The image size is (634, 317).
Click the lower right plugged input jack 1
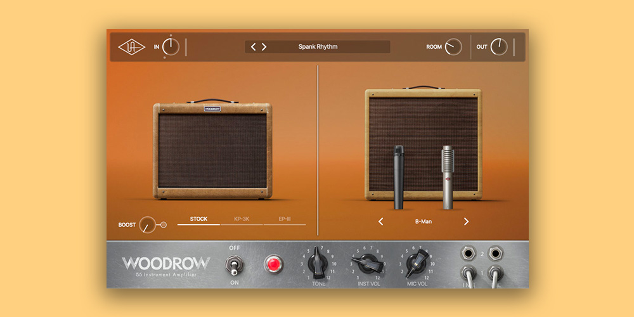point(495,274)
